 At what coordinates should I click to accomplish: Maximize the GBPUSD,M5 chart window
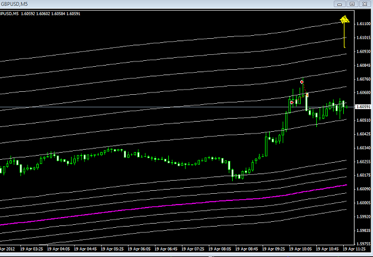click(x=352, y=4)
